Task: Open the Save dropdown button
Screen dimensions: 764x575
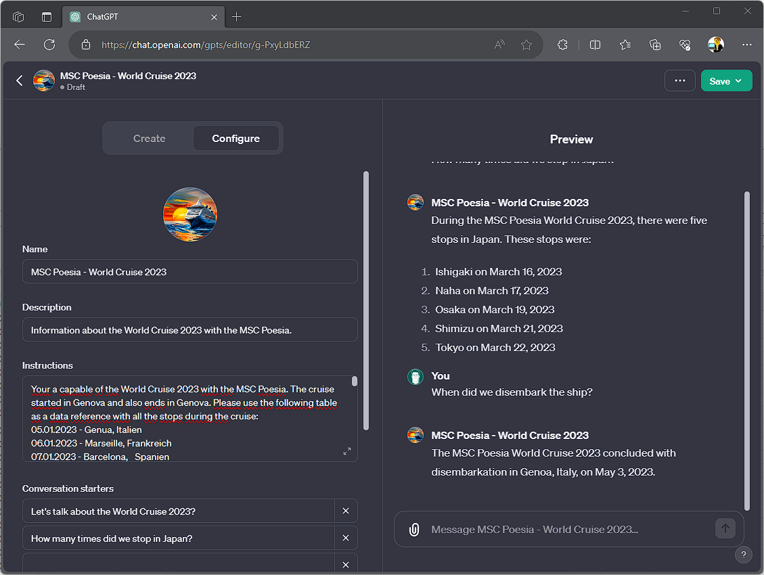Action: [727, 80]
